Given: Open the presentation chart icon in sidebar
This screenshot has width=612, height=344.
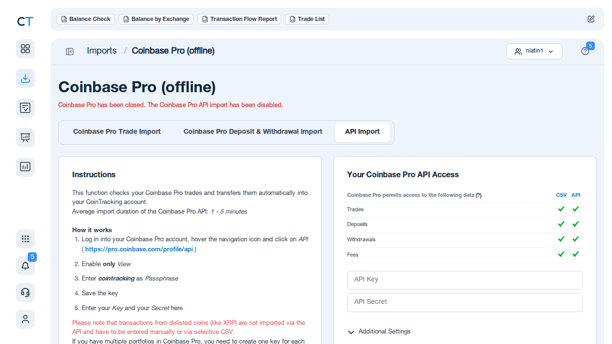Looking at the screenshot, I should tap(25, 138).
